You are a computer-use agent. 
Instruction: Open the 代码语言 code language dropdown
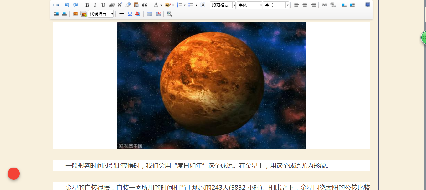pos(101,14)
